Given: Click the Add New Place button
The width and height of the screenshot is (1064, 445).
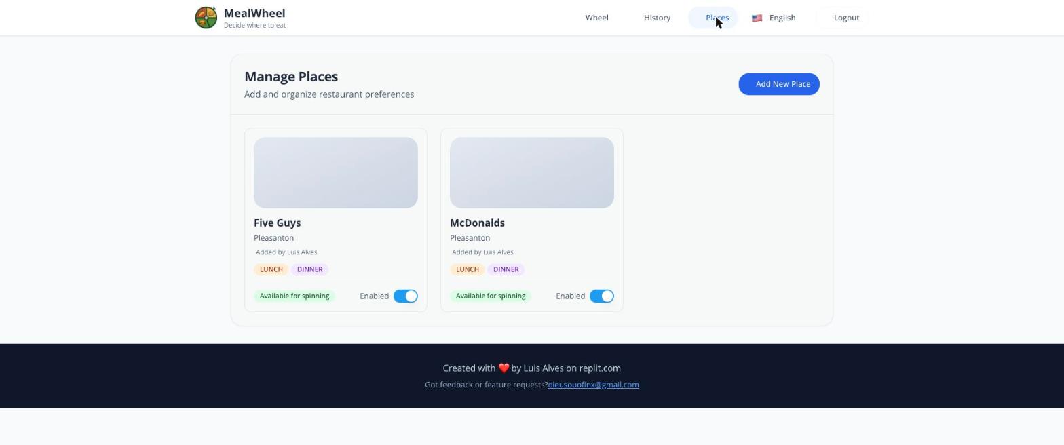Looking at the screenshot, I should click(779, 84).
